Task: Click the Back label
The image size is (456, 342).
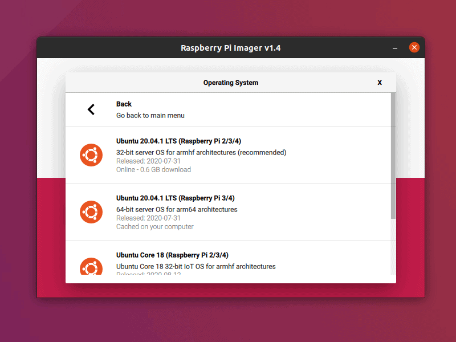Action: (x=124, y=104)
